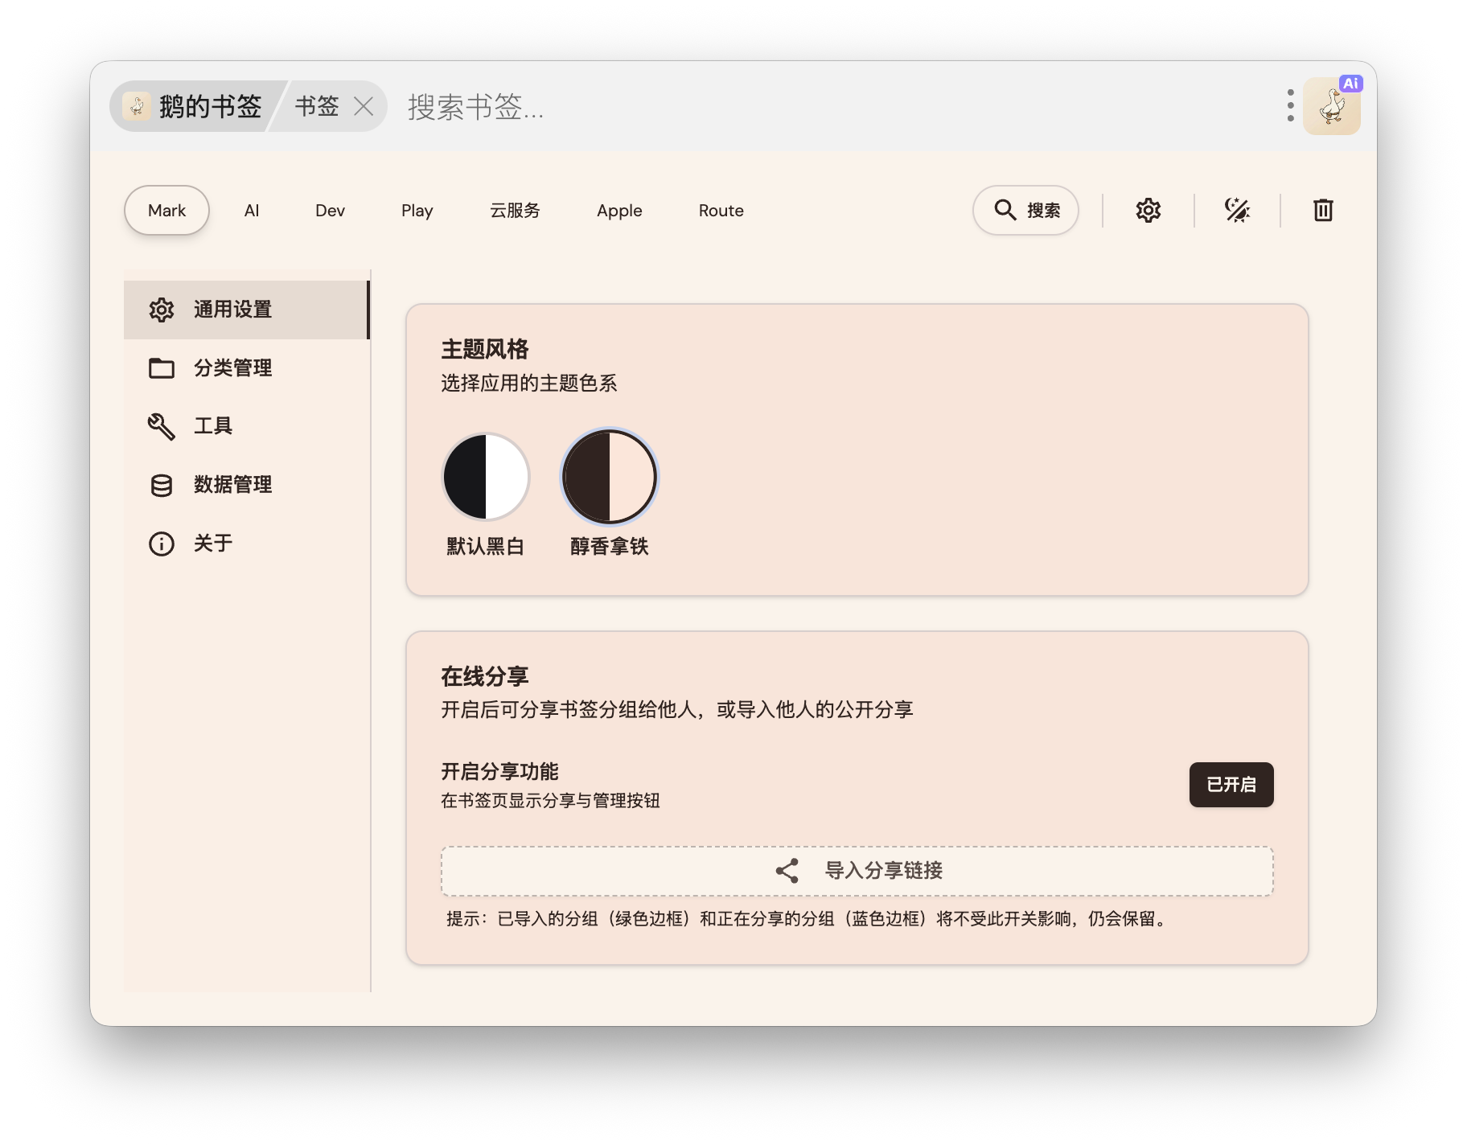Select the 默认黑白 theme swatch
Screen dimensions: 1467x1145
(486, 478)
